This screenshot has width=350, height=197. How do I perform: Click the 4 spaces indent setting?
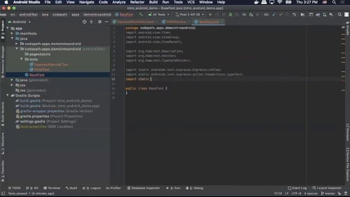(311, 193)
